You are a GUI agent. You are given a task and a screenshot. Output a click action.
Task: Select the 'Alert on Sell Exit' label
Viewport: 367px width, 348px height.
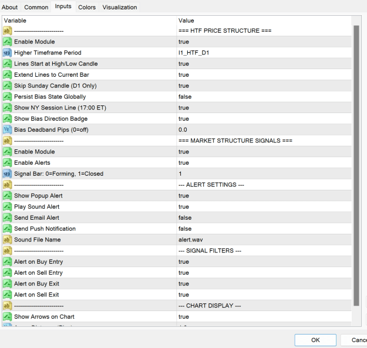click(x=36, y=295)
